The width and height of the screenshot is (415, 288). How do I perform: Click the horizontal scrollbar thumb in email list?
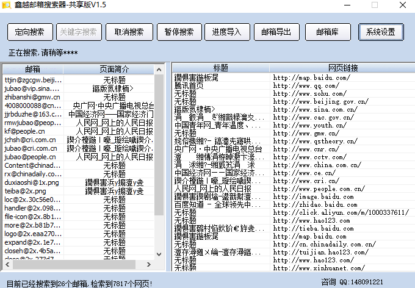click(74, 264)
